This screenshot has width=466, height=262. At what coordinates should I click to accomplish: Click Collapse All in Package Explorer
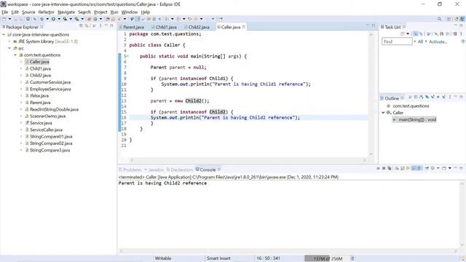[x=81, y=26]
